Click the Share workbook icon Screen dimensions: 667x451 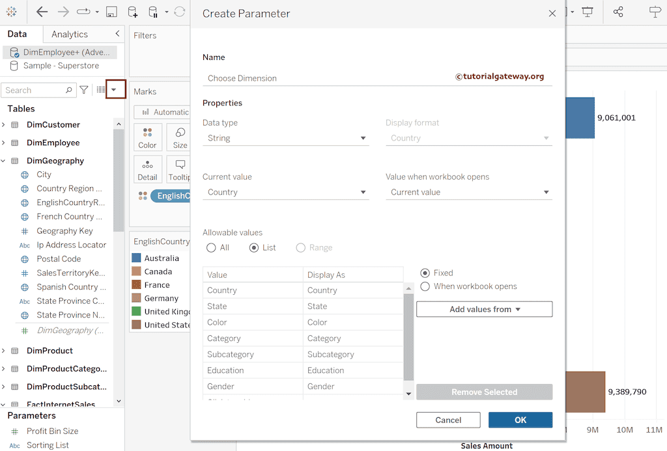[x=618, y=12]
